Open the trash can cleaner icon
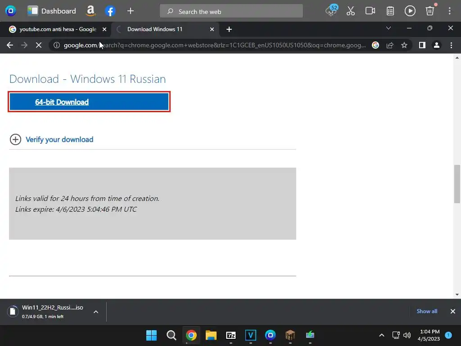This screenshot has width=461, height=346. click(x=430, y=11)
